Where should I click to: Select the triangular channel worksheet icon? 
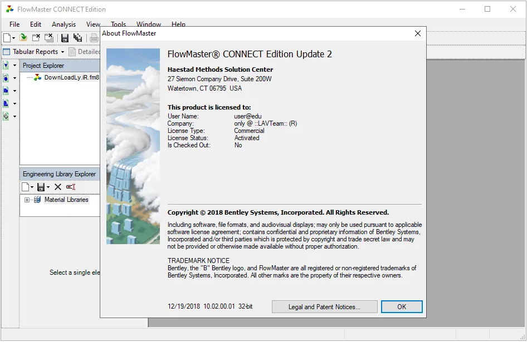tap(6, 65)
